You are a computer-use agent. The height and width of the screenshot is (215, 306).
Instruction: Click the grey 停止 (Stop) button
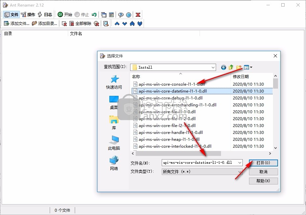82,14
